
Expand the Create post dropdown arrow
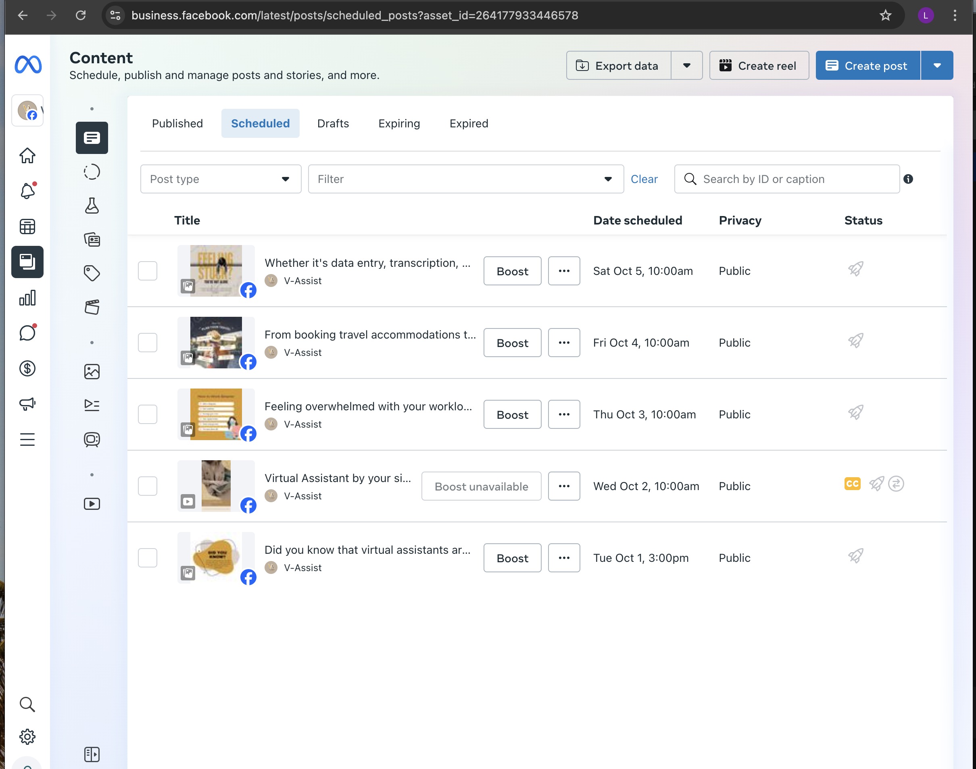(937, 66)
